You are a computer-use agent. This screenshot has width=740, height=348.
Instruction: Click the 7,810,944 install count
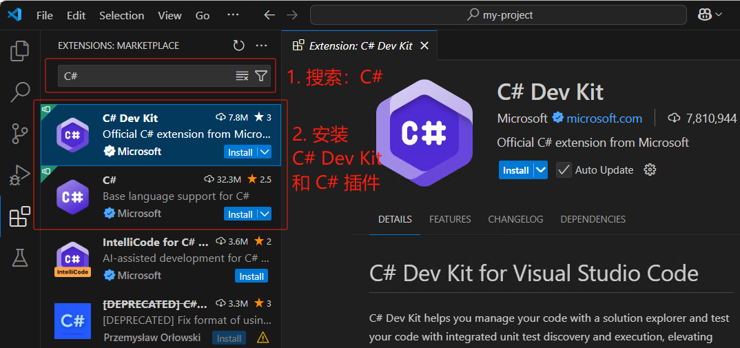711,118
